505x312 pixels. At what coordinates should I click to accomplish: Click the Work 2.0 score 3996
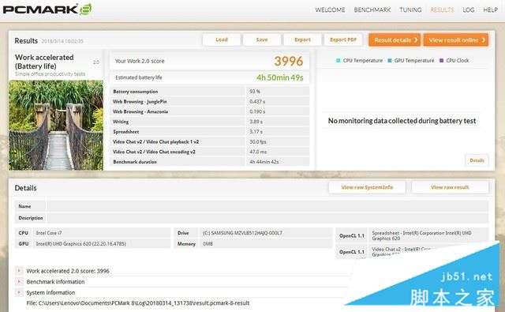289,62
